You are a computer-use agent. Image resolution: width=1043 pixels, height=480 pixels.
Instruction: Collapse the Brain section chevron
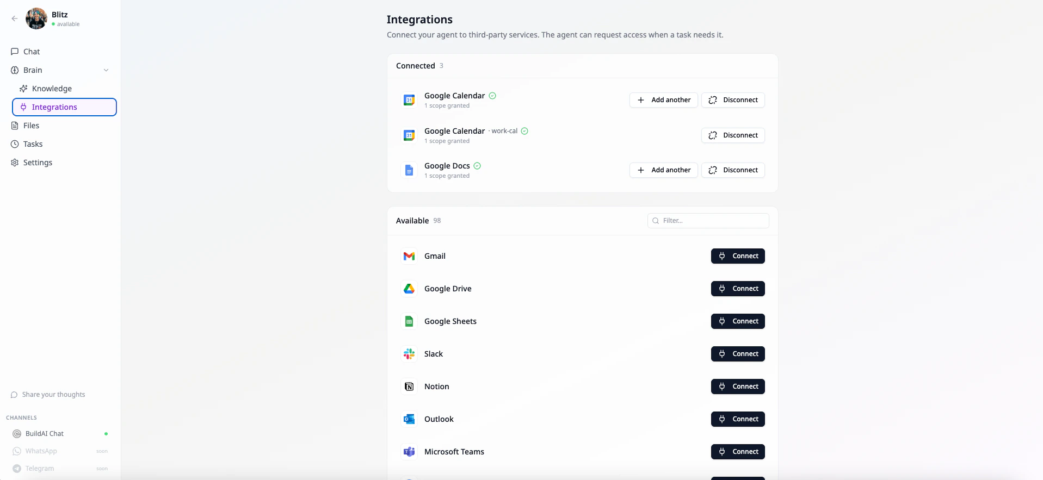point(106,70)
